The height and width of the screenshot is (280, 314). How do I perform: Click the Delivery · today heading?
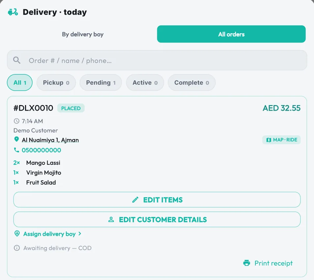click(55, 12)
